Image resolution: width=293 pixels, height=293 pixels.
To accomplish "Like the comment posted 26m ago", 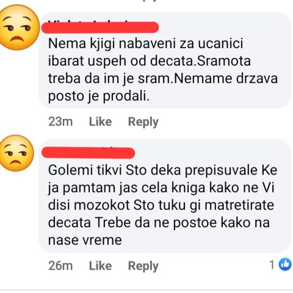I will [x=100, y=266].
